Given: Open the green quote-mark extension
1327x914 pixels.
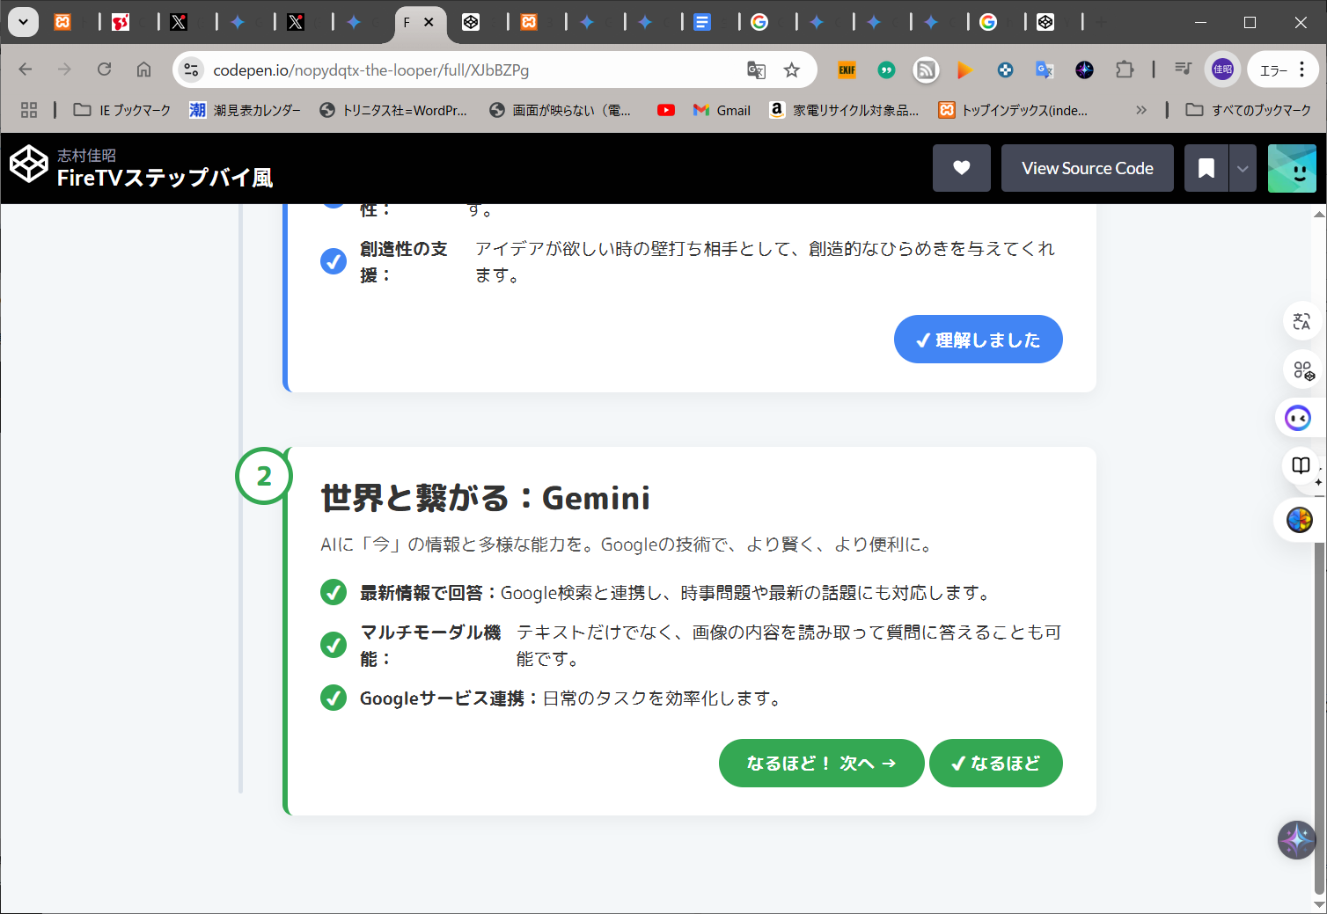Looking at the screenshot, I should click(x=886, y=70).
